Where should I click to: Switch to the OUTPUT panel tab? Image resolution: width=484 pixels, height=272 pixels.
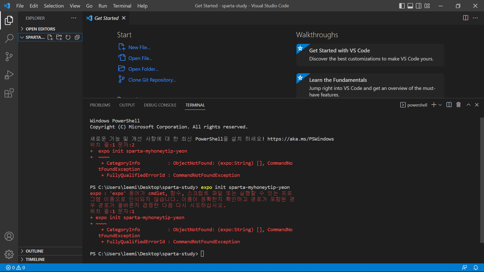(127, 105)
